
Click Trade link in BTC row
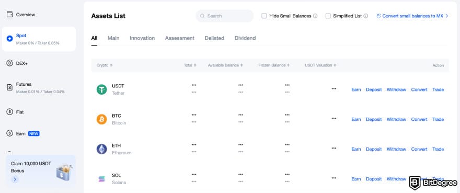coord(438,119)
